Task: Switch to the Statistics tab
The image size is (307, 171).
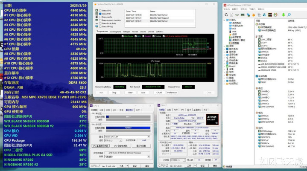Action: pos(159,32)
